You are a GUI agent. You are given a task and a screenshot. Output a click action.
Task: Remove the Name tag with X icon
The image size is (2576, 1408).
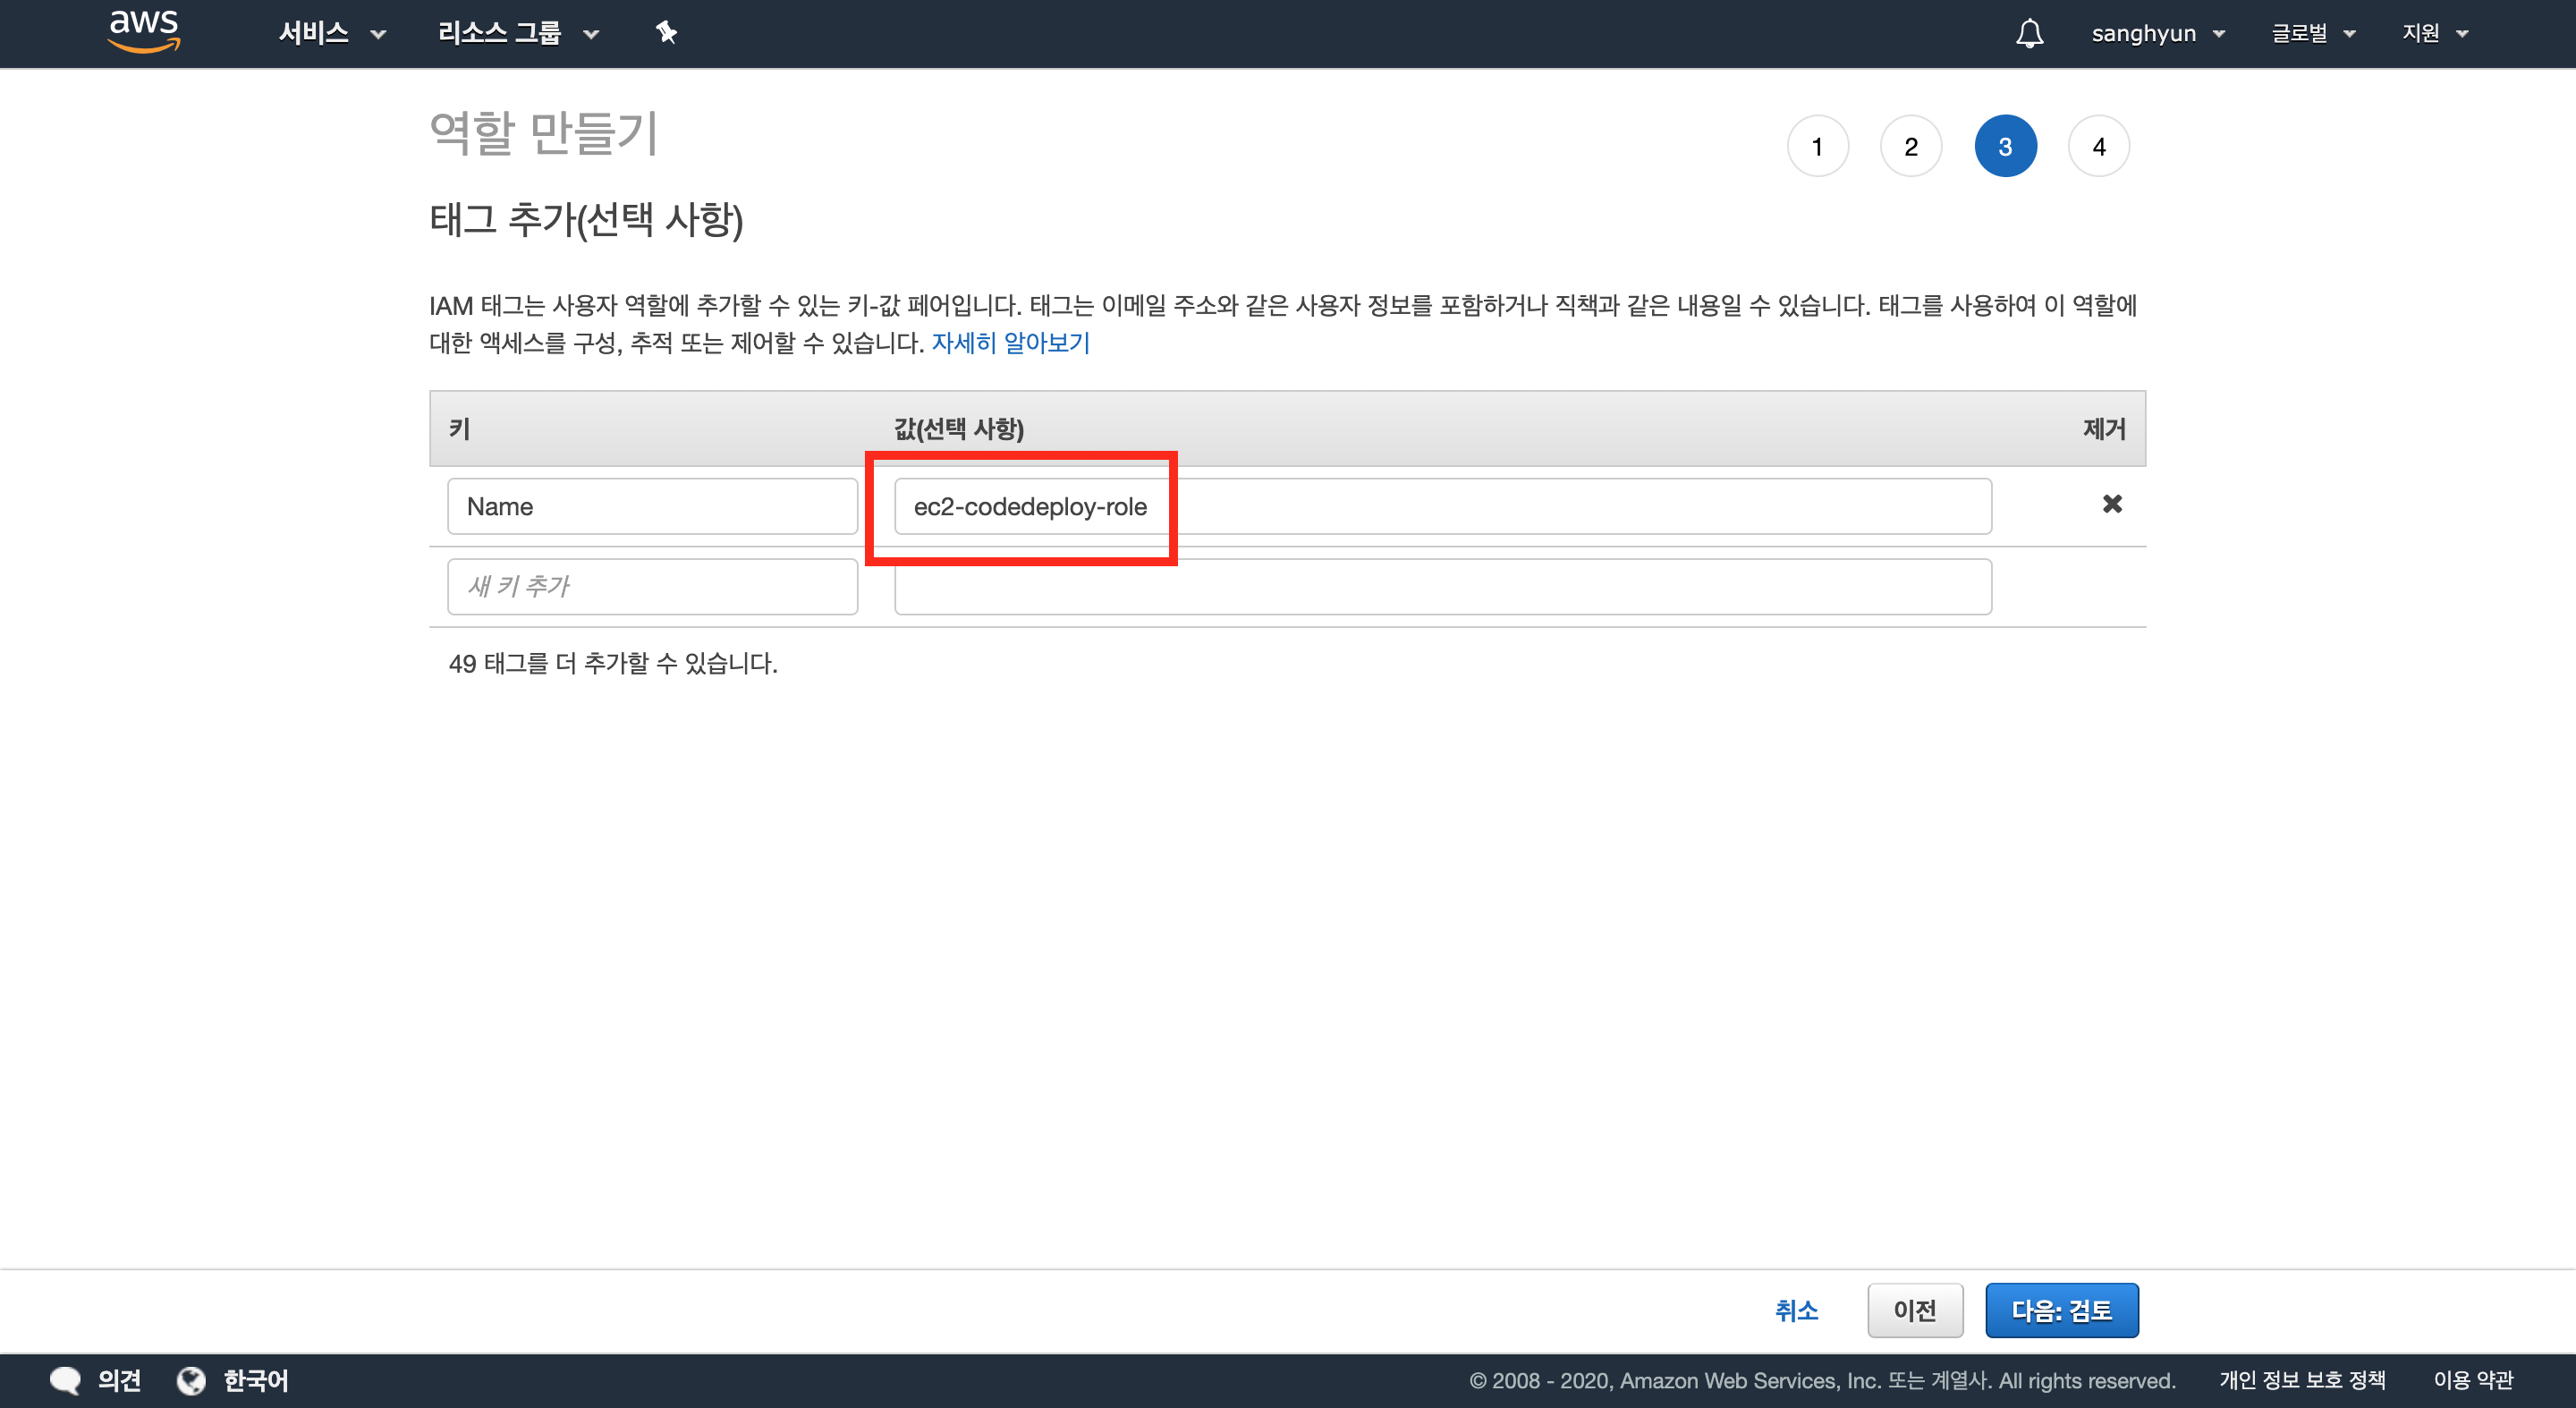pos(2111,504)
